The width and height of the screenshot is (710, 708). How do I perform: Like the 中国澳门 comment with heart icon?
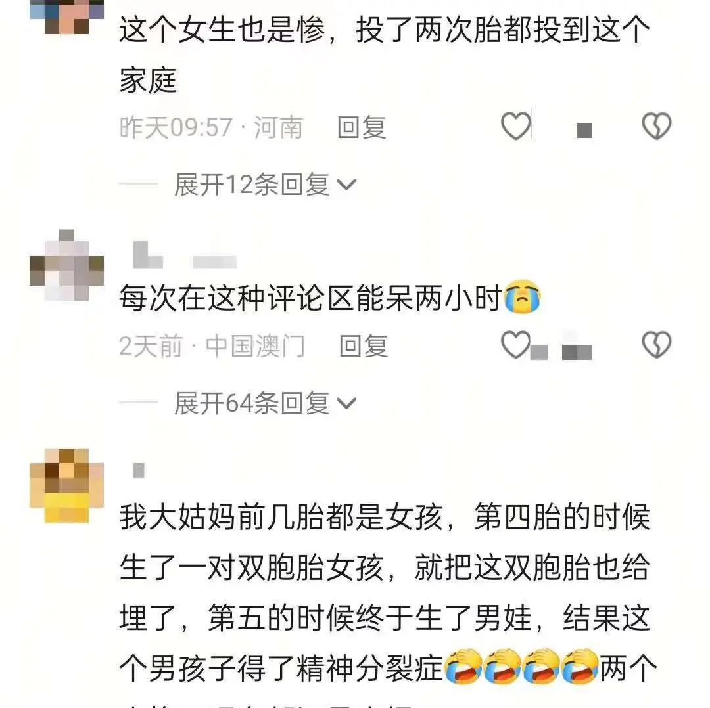[515, 344]
